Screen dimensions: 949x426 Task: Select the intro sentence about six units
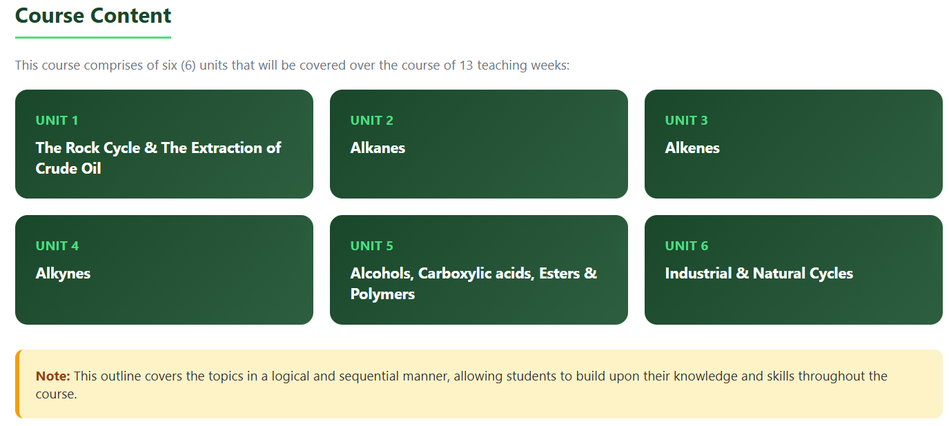click(292, 65)
